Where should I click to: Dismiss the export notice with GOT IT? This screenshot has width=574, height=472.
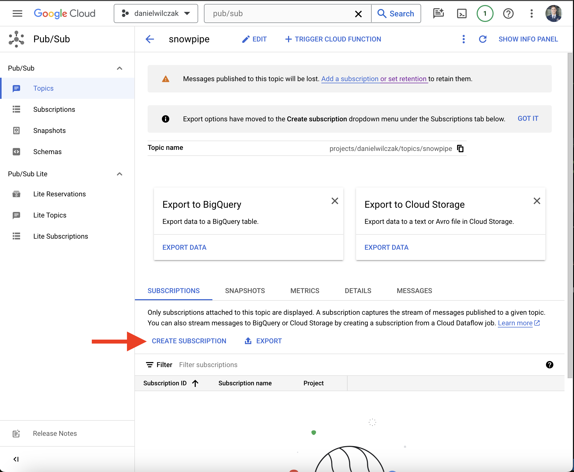(528, 119)
